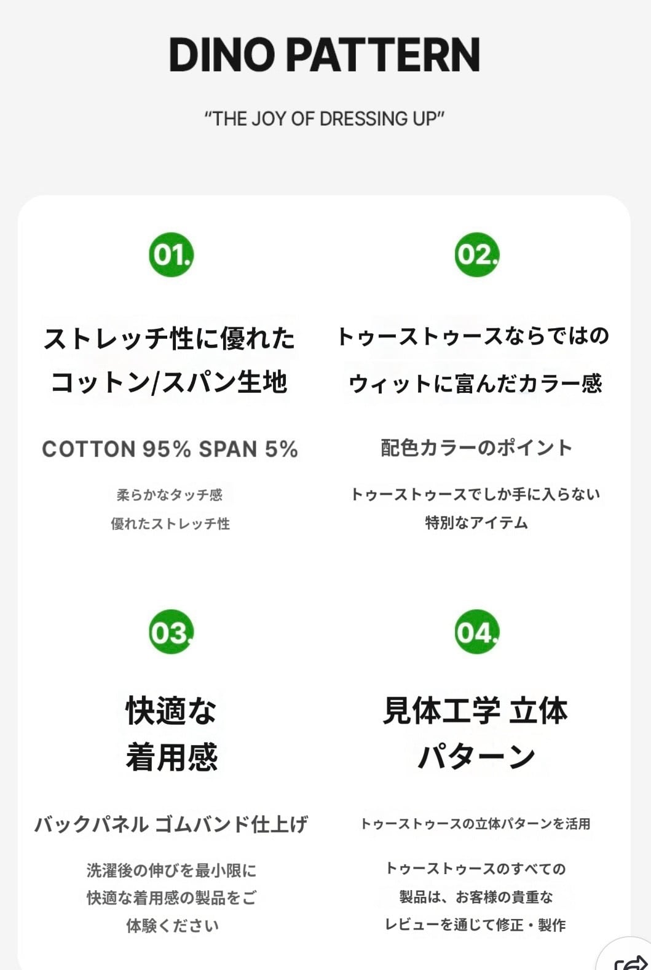Click the バックパネル ゴムバンド仕上げ subtitle
The image size is (651, 970).
171,824
